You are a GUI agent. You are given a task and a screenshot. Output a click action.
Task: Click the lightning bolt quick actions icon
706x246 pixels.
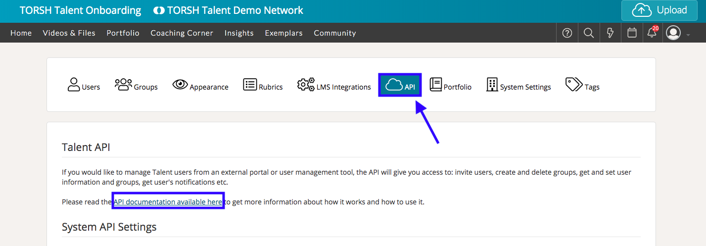[611, 33]
